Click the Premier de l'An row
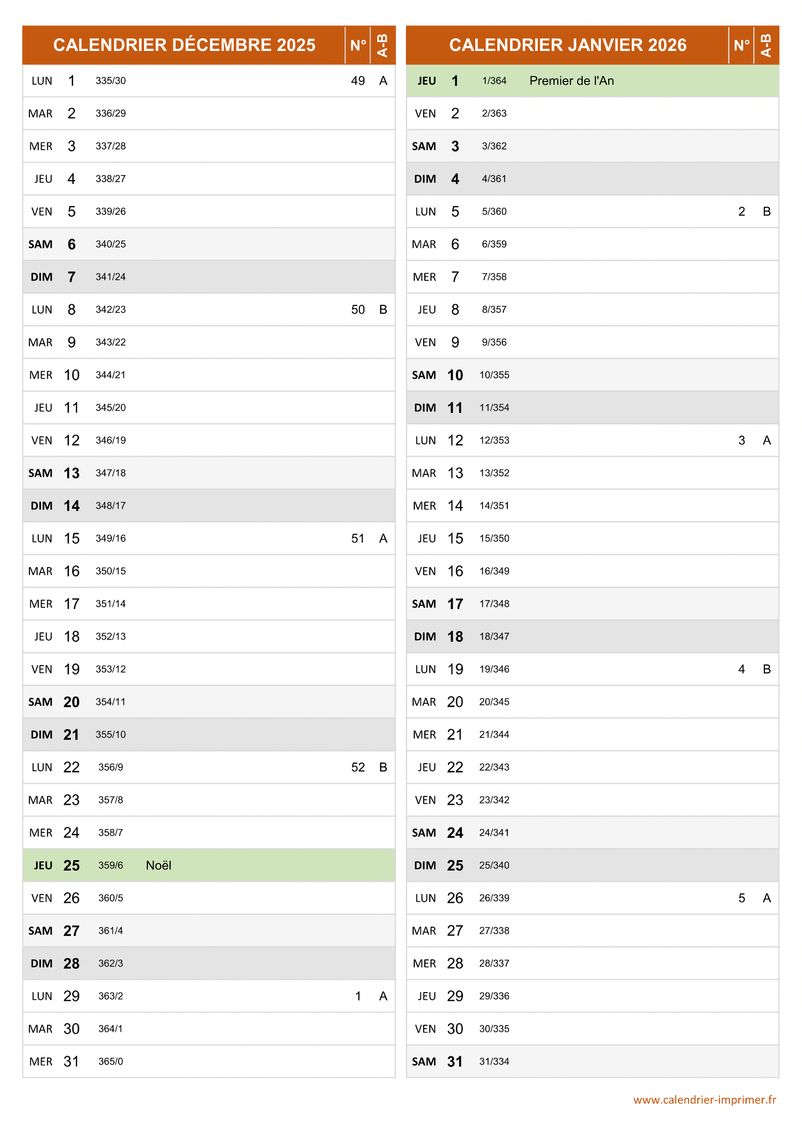Viewport: 802px width, 1135px height. click(593, 81)
